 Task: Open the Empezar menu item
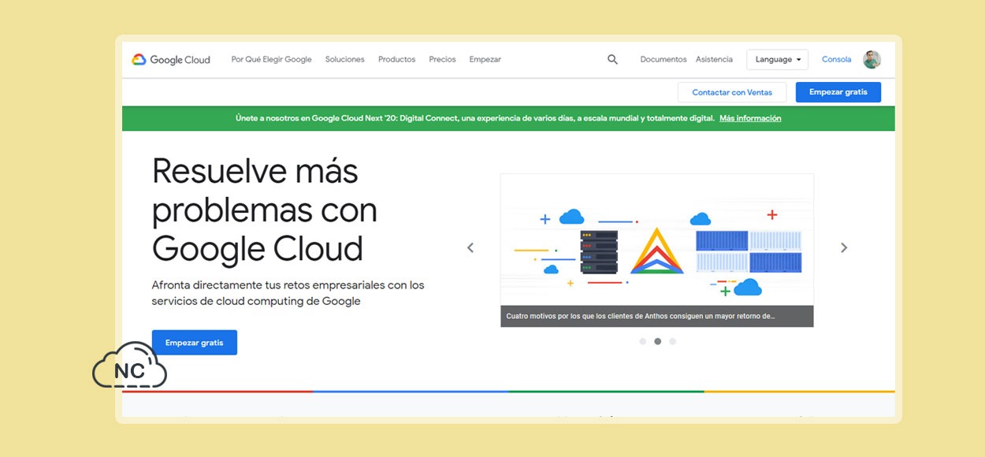(x=485, y=60)
